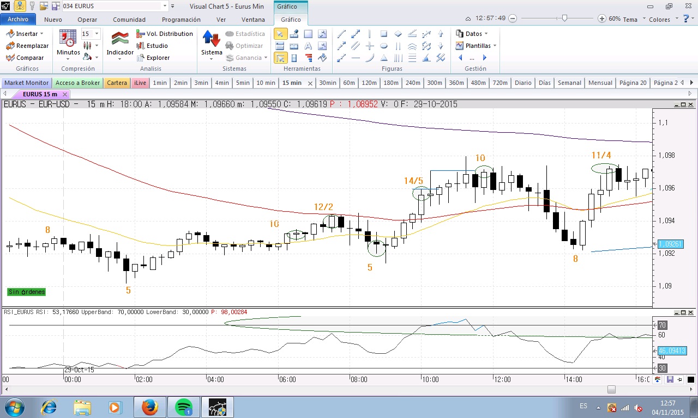
Task: Switch to the Programación ribbon tab
Action: 181,20
